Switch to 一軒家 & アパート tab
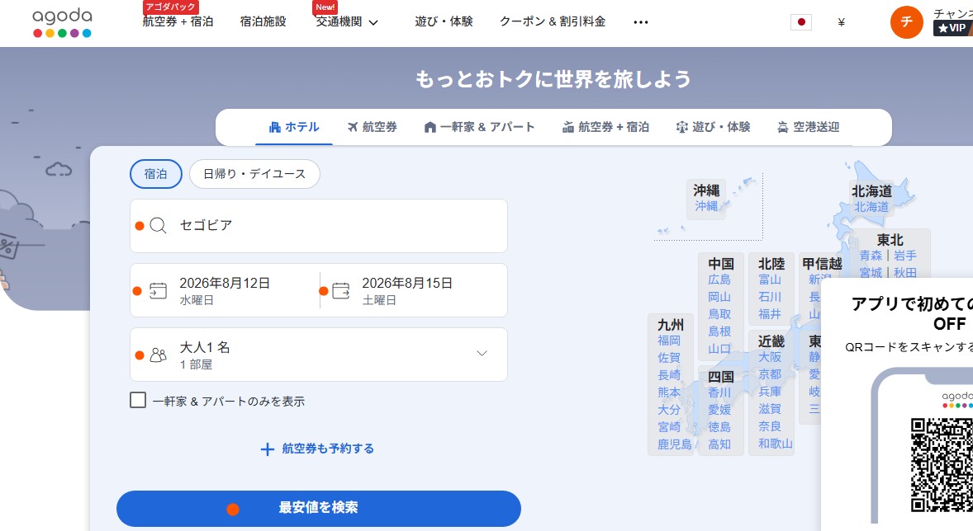 (x=479, y=127)
